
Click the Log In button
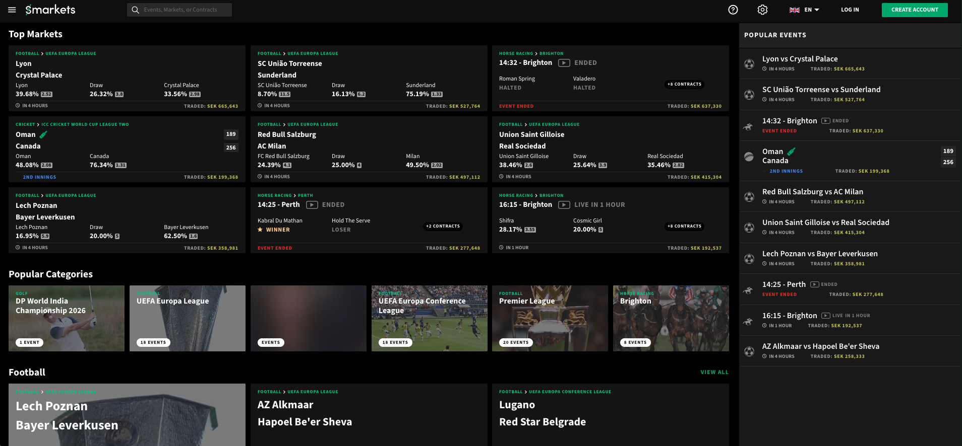tap(850, 10)
